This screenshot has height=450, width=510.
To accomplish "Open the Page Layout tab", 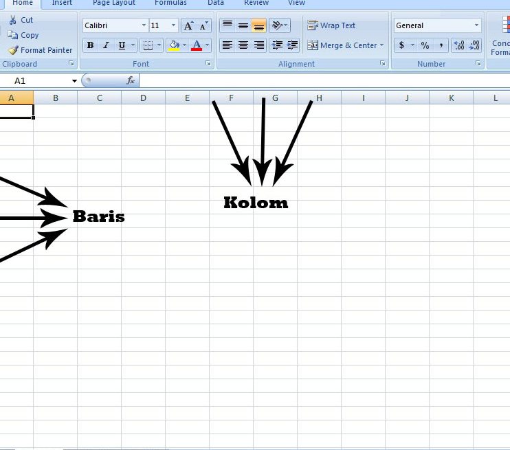I will coord(114,3).
